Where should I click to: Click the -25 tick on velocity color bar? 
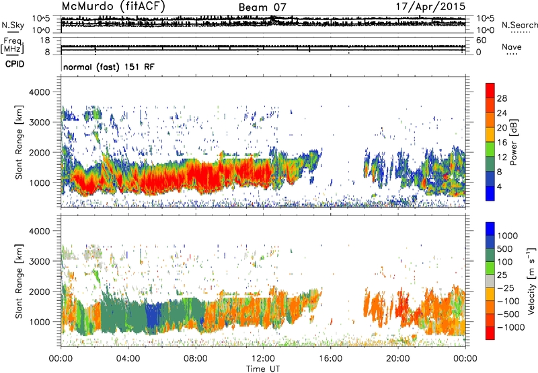(506, 287)
